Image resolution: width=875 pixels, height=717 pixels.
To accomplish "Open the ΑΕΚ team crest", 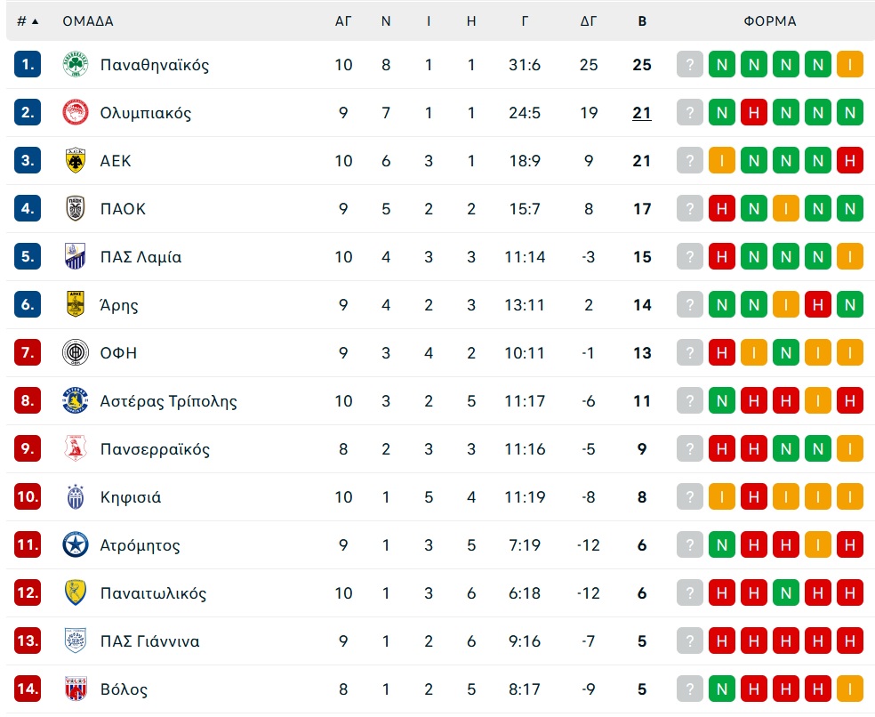I will pos(76,161).
